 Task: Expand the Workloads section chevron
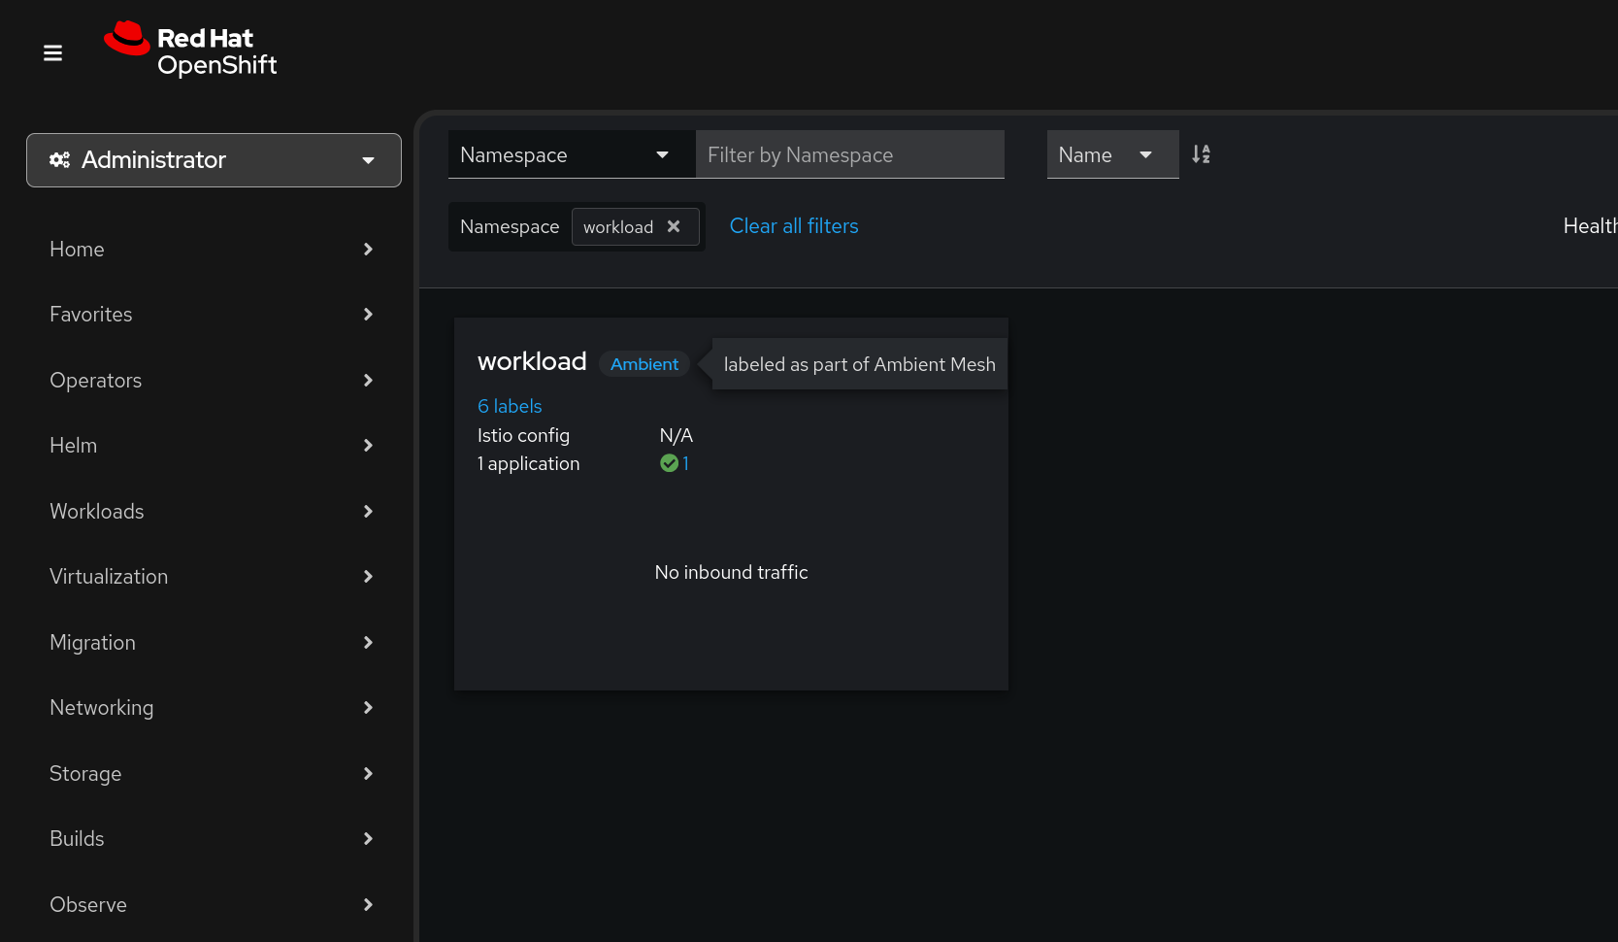[368, 512]
